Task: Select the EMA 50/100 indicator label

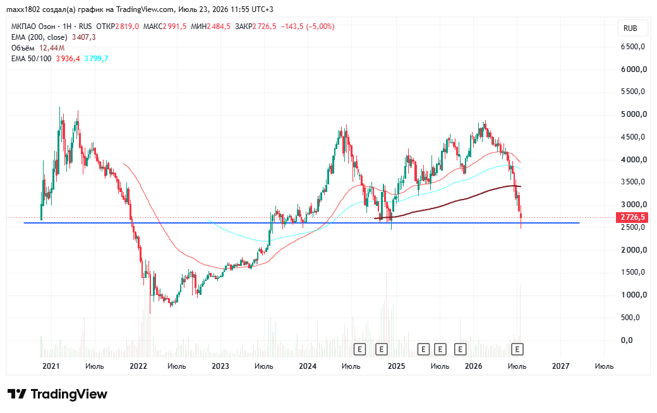Action: point(32,59)
